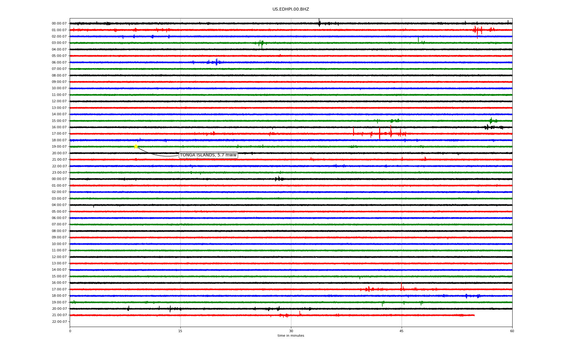This screenshot has height=363, width=582.
Task: Click the first 19:00:07 label beside the star row
Action: (x=59, y=147)
